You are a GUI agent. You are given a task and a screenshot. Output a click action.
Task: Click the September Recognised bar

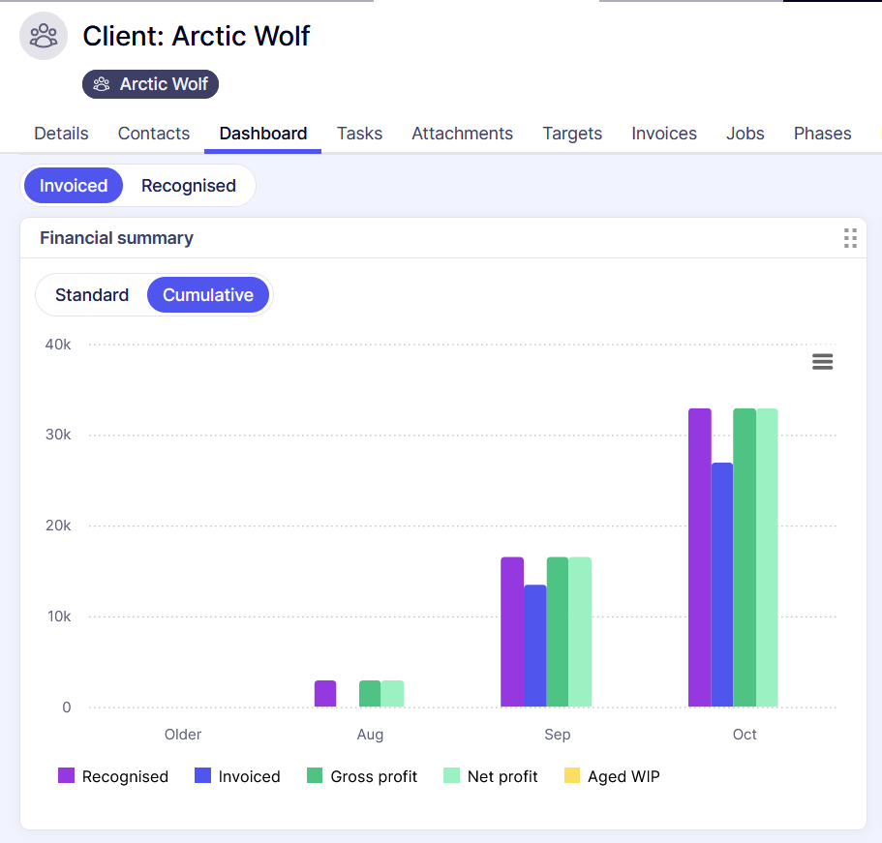(x=512, y=632)
